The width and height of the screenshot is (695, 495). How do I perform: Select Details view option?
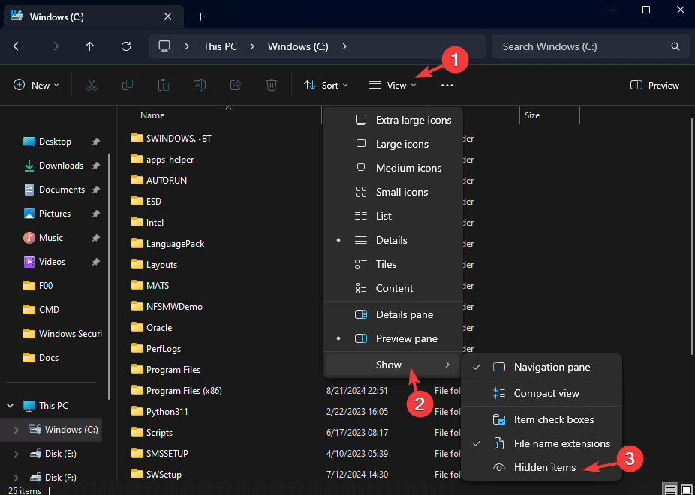click(x=393, y=240)
